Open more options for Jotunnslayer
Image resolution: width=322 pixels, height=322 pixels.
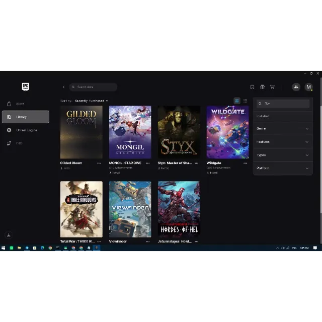coord(197,242)
